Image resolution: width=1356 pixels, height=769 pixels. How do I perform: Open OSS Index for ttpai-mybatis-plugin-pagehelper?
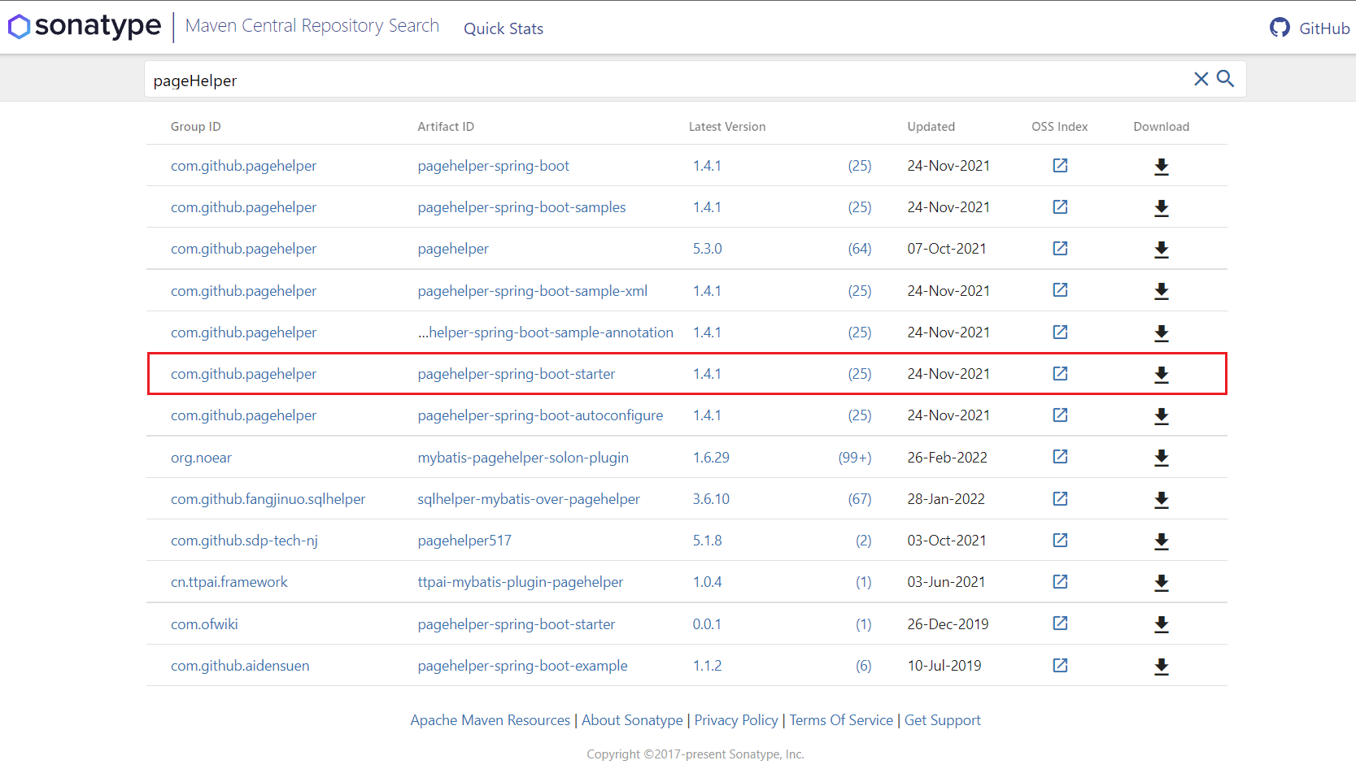pos(1059,582)
